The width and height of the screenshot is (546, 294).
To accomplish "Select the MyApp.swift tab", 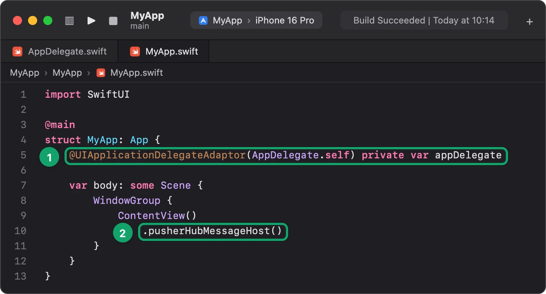I will point(164,51).
